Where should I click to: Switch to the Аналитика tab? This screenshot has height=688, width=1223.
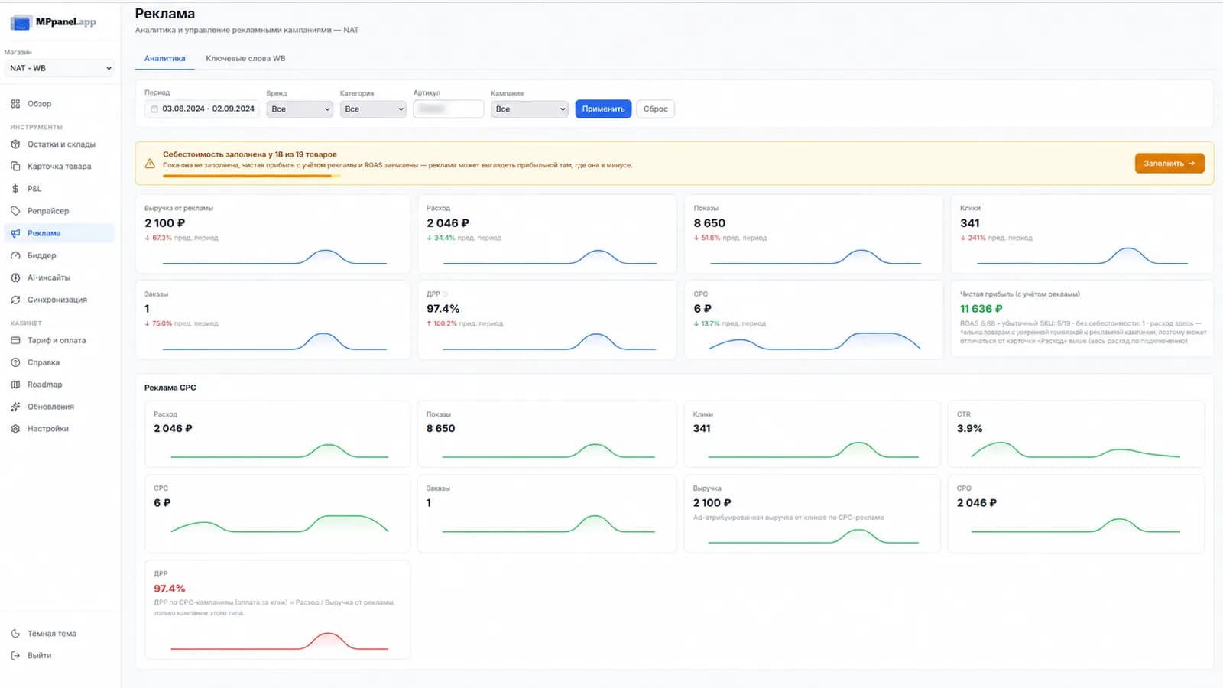165,58
